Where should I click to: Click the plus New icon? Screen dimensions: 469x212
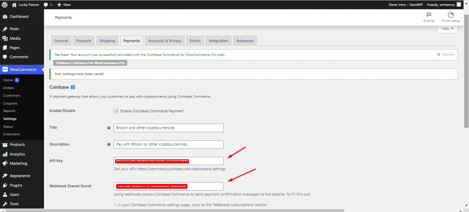[59, 5]
